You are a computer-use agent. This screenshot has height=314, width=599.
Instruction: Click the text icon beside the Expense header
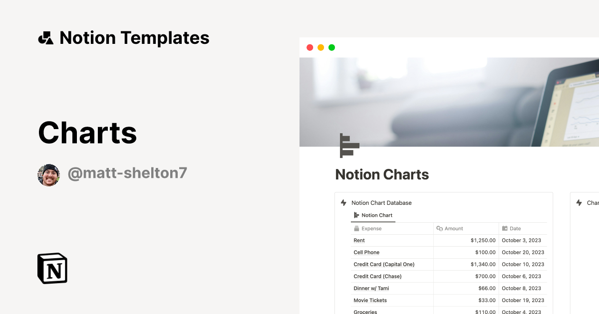tap(356, 228)
